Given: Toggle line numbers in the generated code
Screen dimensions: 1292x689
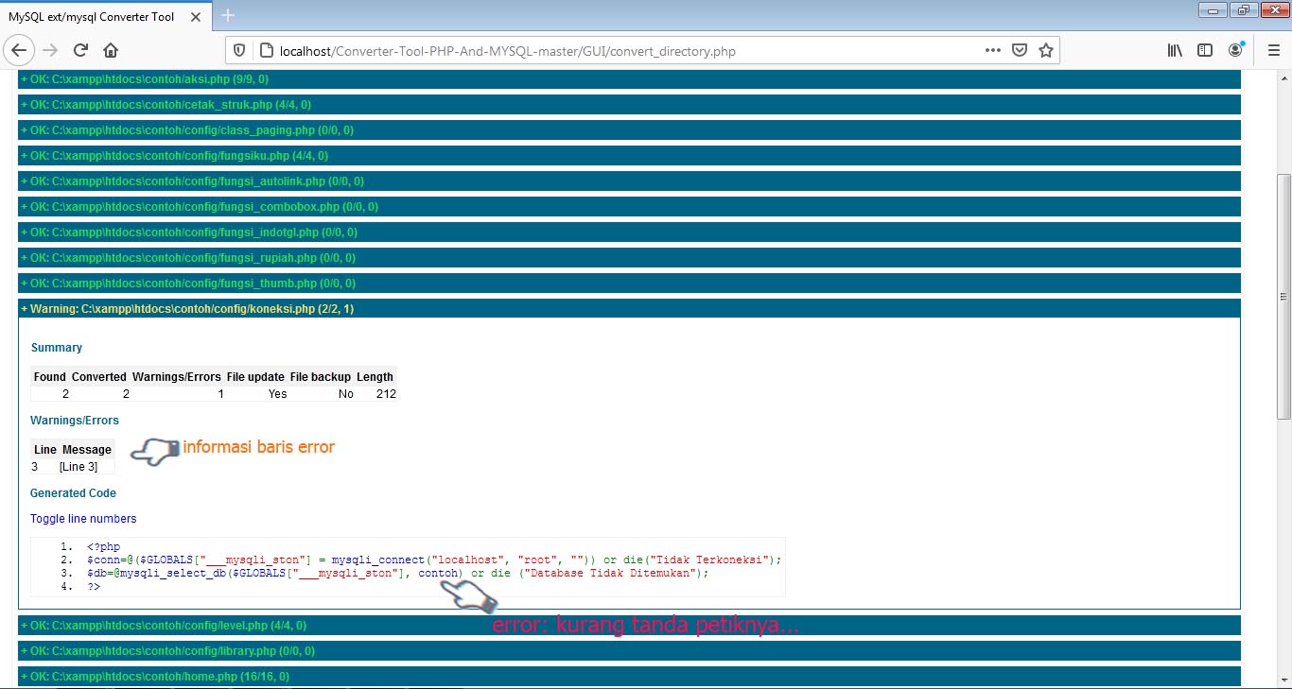Looking at the screenshot, I should click(x=82, y=519).
